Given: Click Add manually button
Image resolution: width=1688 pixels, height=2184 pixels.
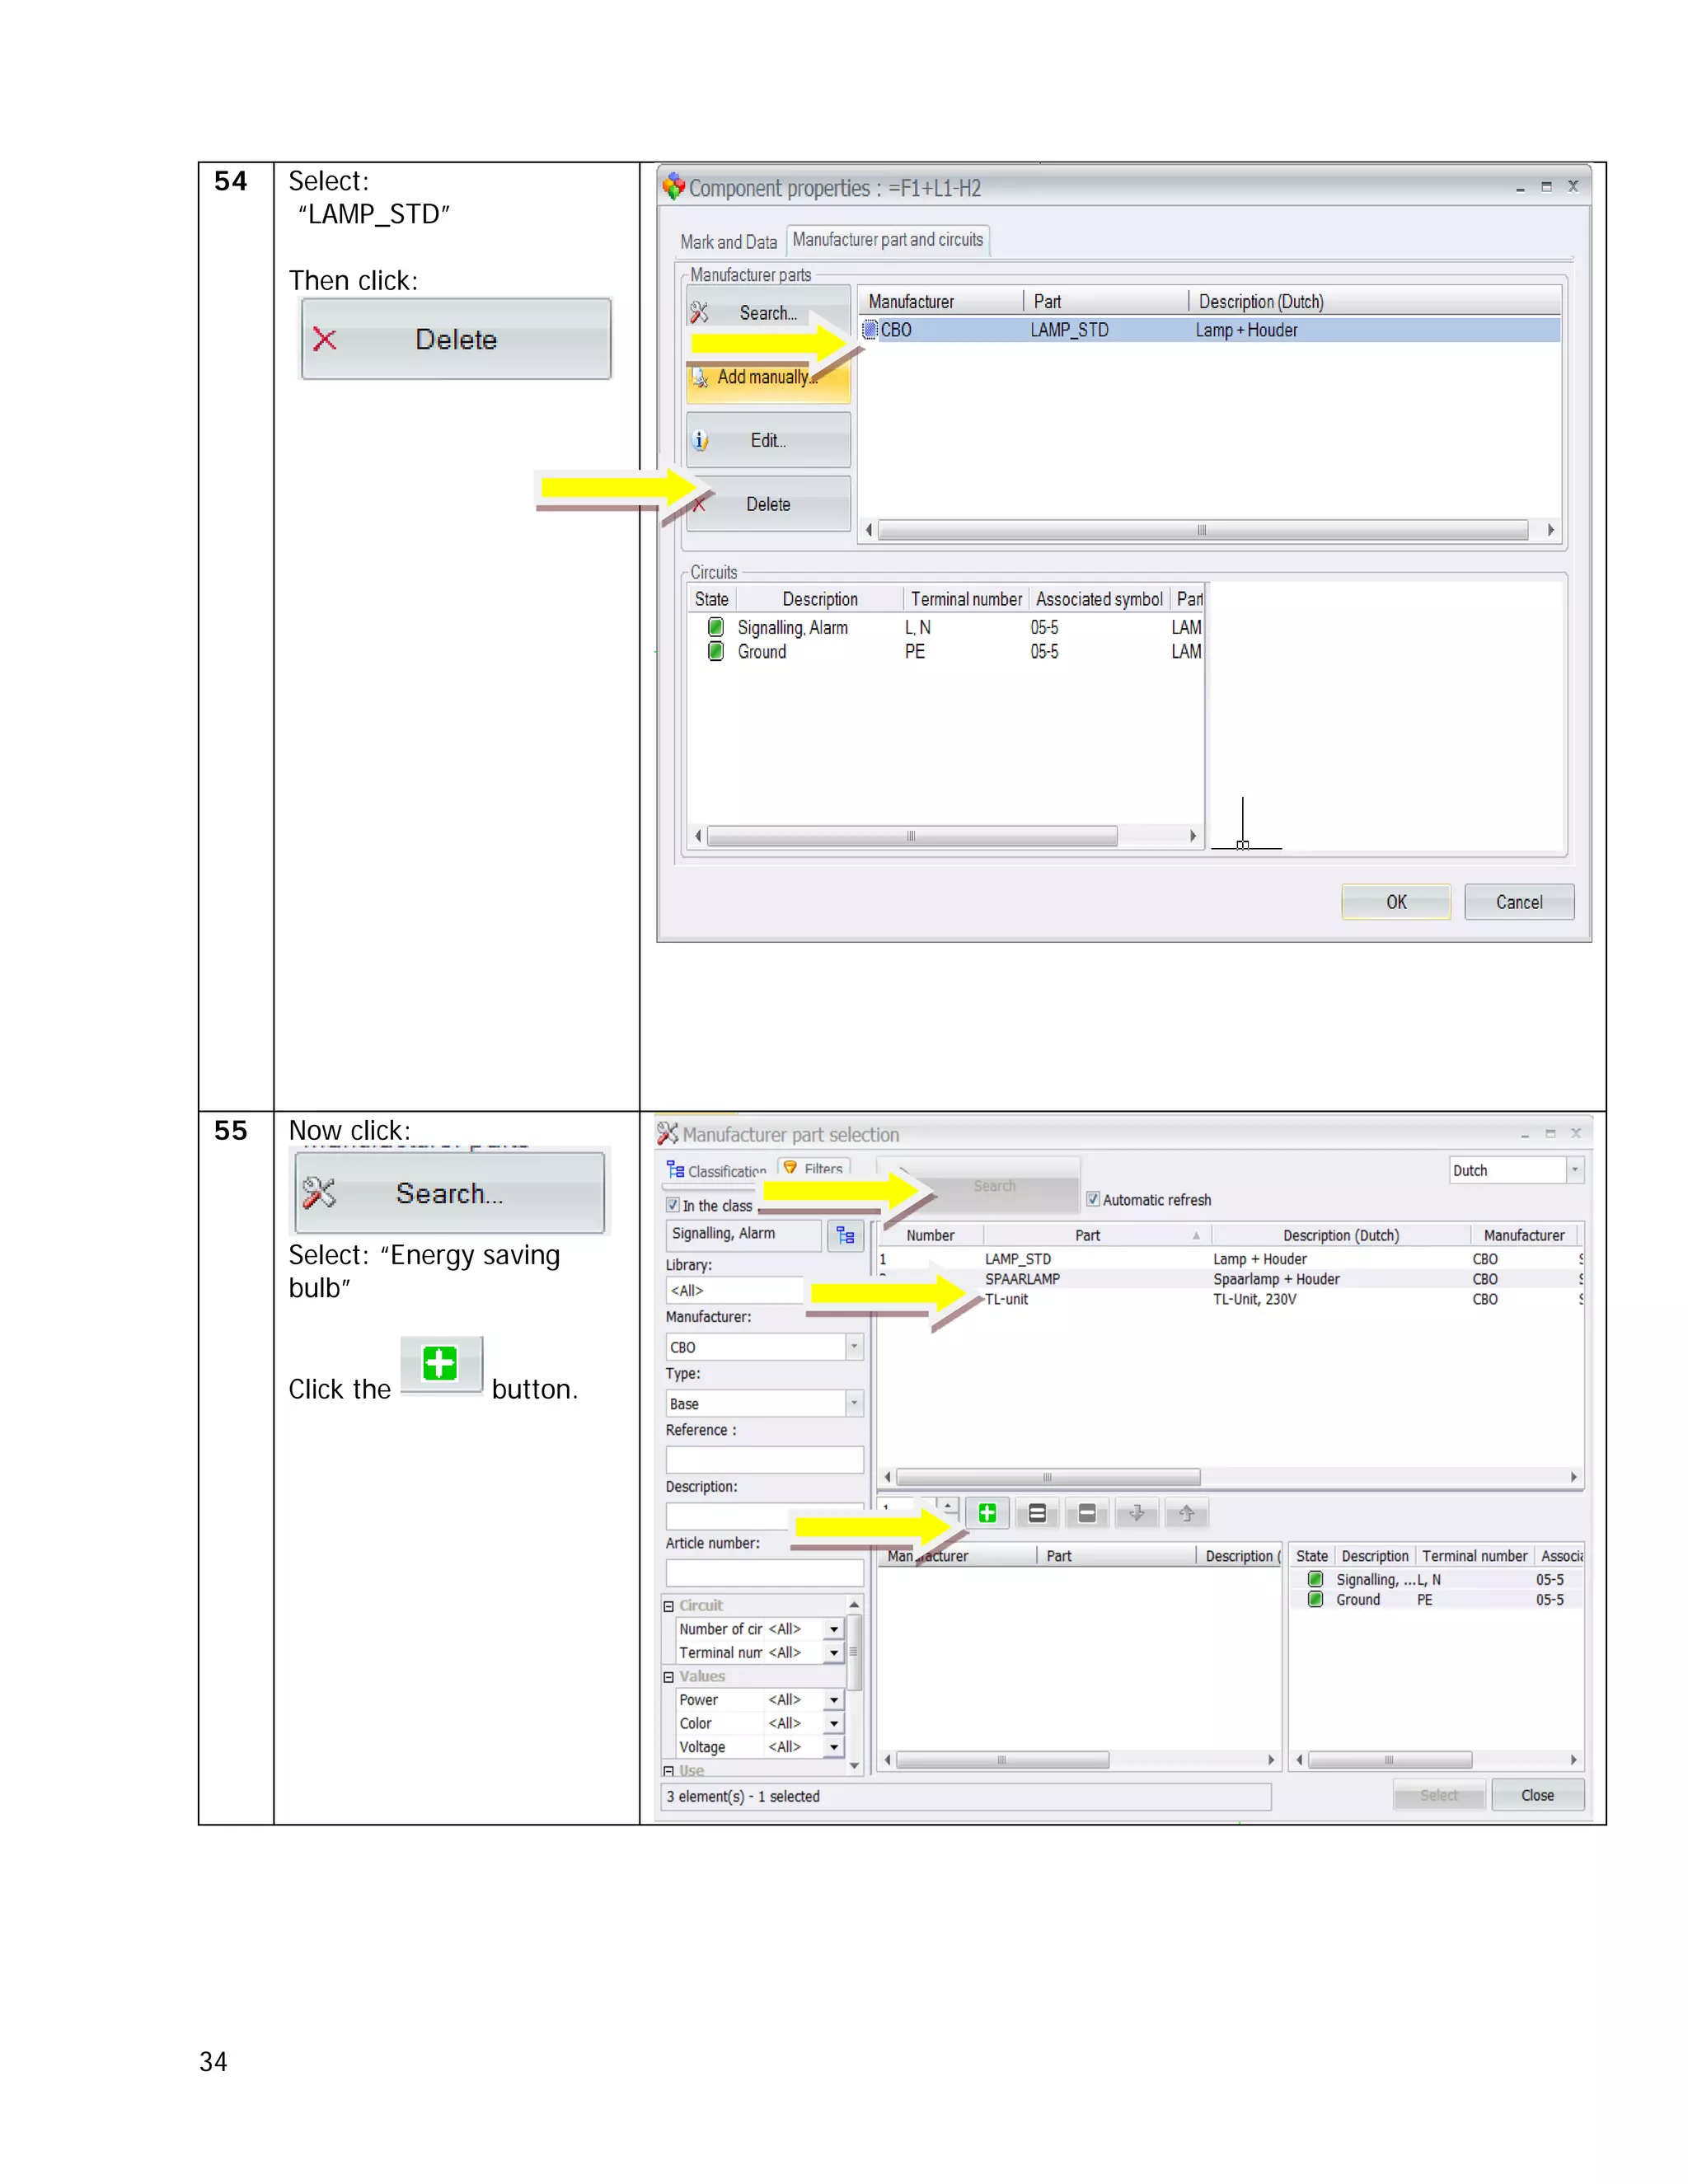Looking at the screenshot, I should (768, 377).
